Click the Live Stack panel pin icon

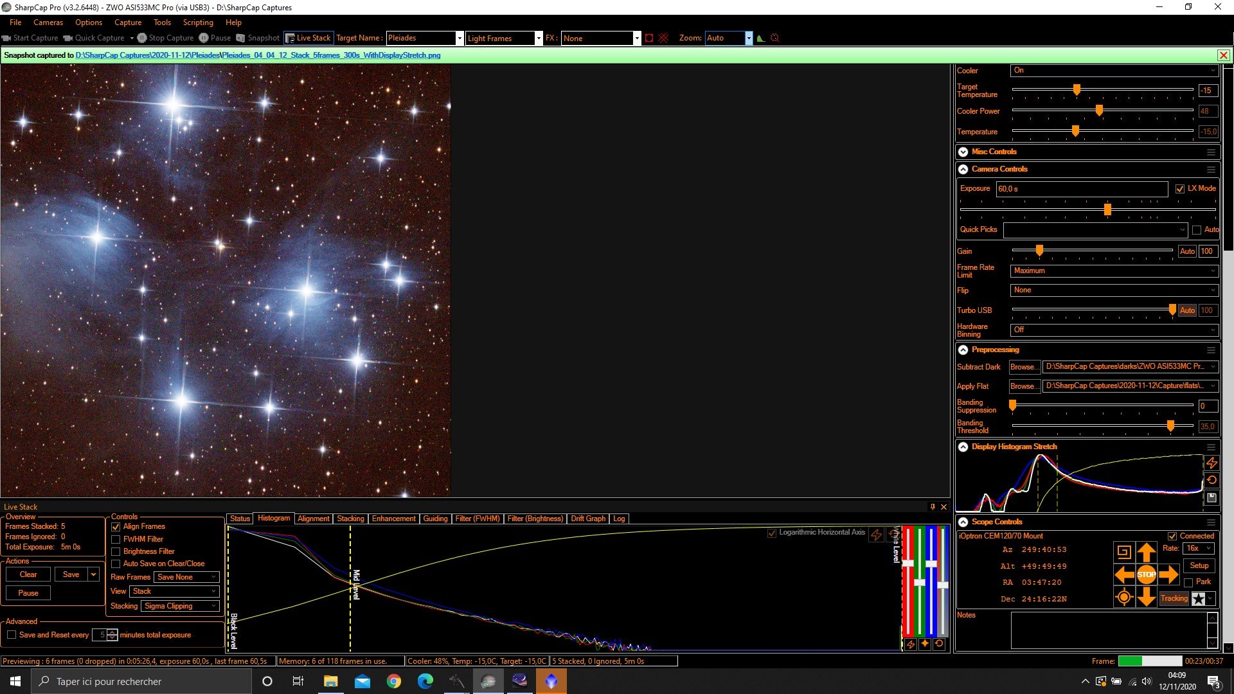click(933, 507)
